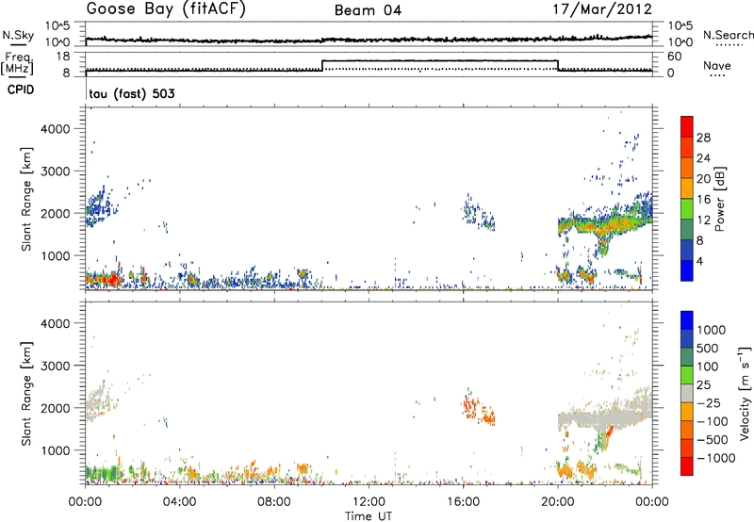This screenshot has height=522, width=754.
Task: Click the '12:00' time axis tick label
Action: click(x=369, y=502)
